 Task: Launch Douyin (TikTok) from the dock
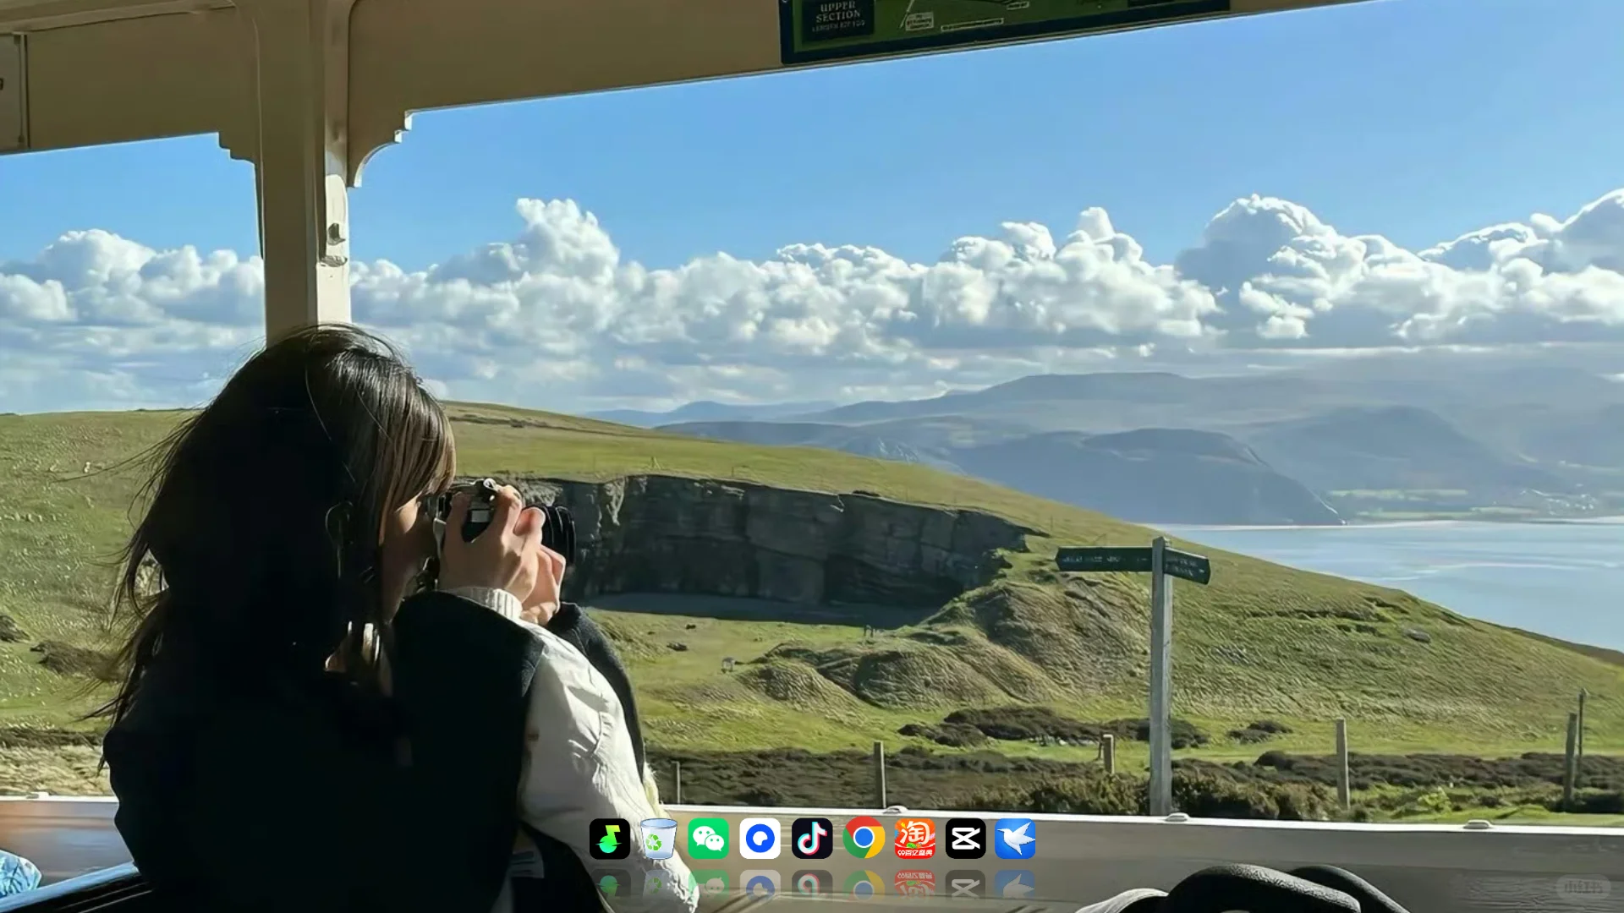click(x=812, y=839)
